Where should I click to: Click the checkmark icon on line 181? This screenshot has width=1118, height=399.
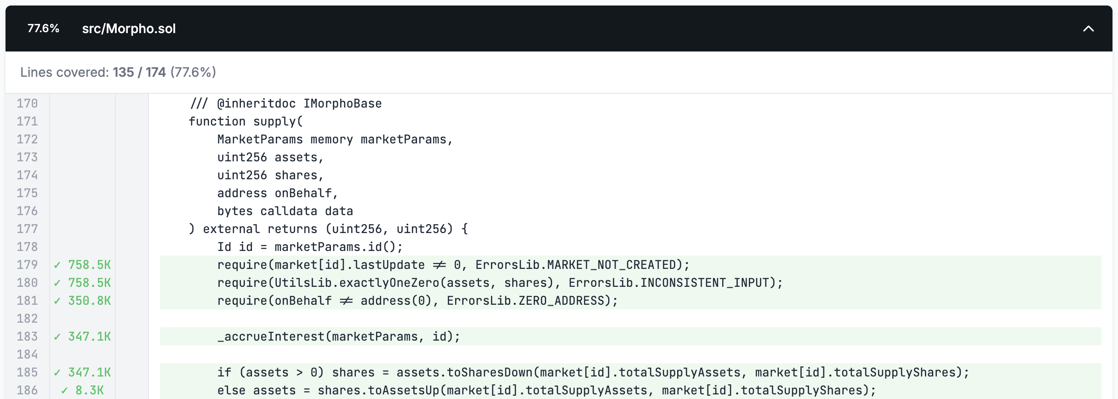coord(57,301)
